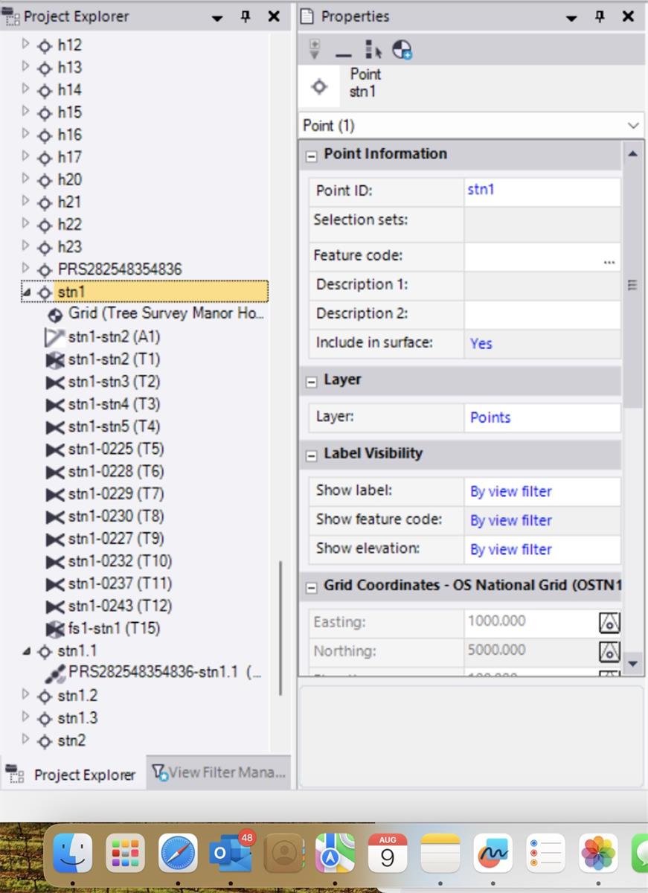Click the grayed move-down arrow icon in Properties toolbar

pyautogui.click(x=314, y=50)
